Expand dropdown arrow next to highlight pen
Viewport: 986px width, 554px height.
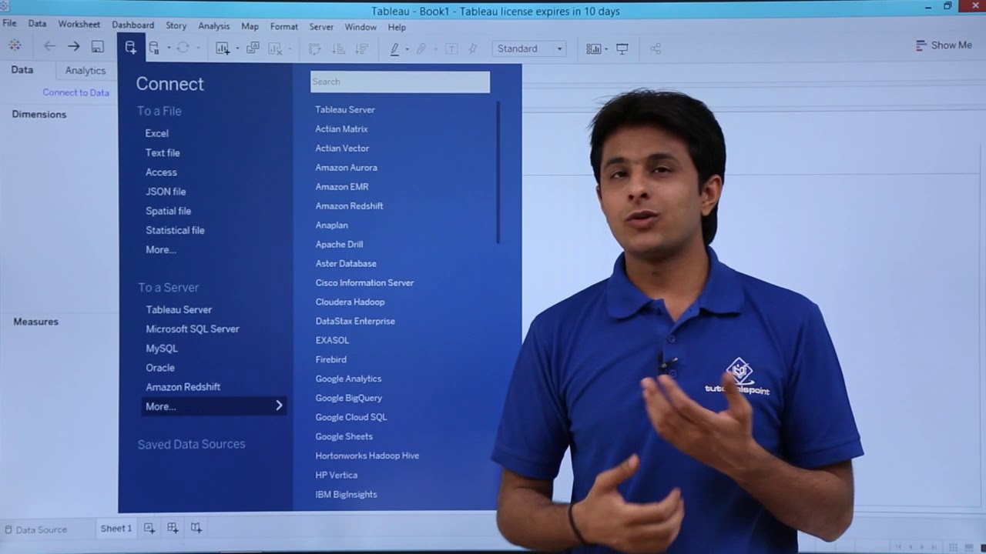tap(407, 48)
